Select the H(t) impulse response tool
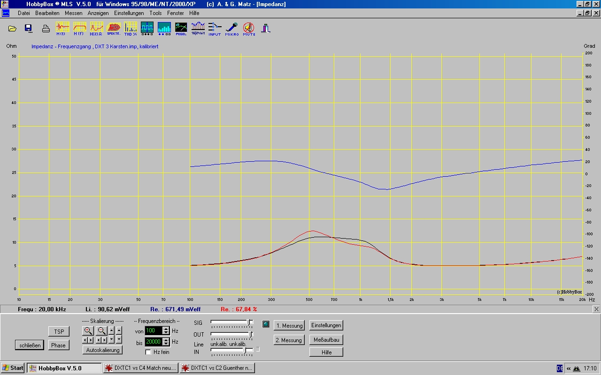Screen dimensions: 601x375 [62, 29]
